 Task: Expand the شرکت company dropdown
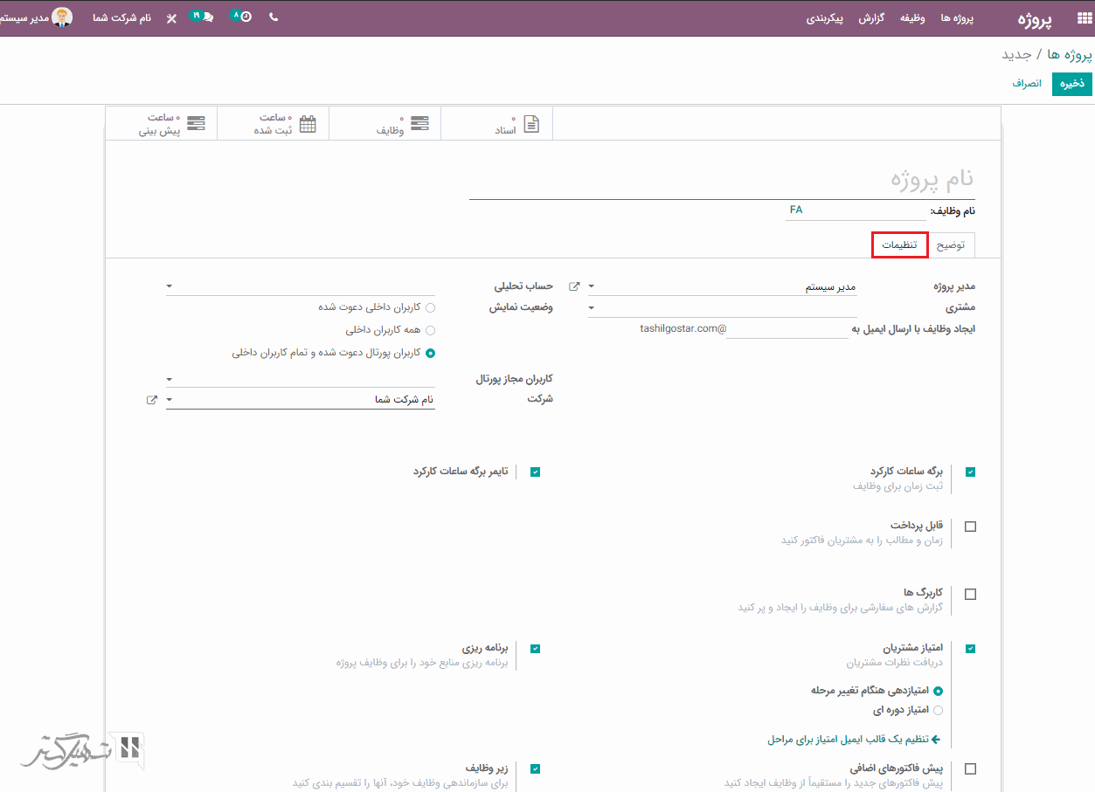pos(170,400)
